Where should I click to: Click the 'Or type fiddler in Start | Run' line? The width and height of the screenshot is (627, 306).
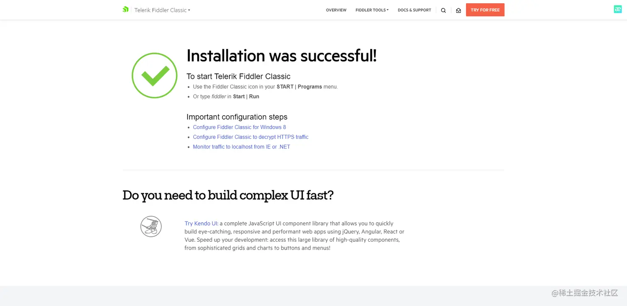[226, 97]
